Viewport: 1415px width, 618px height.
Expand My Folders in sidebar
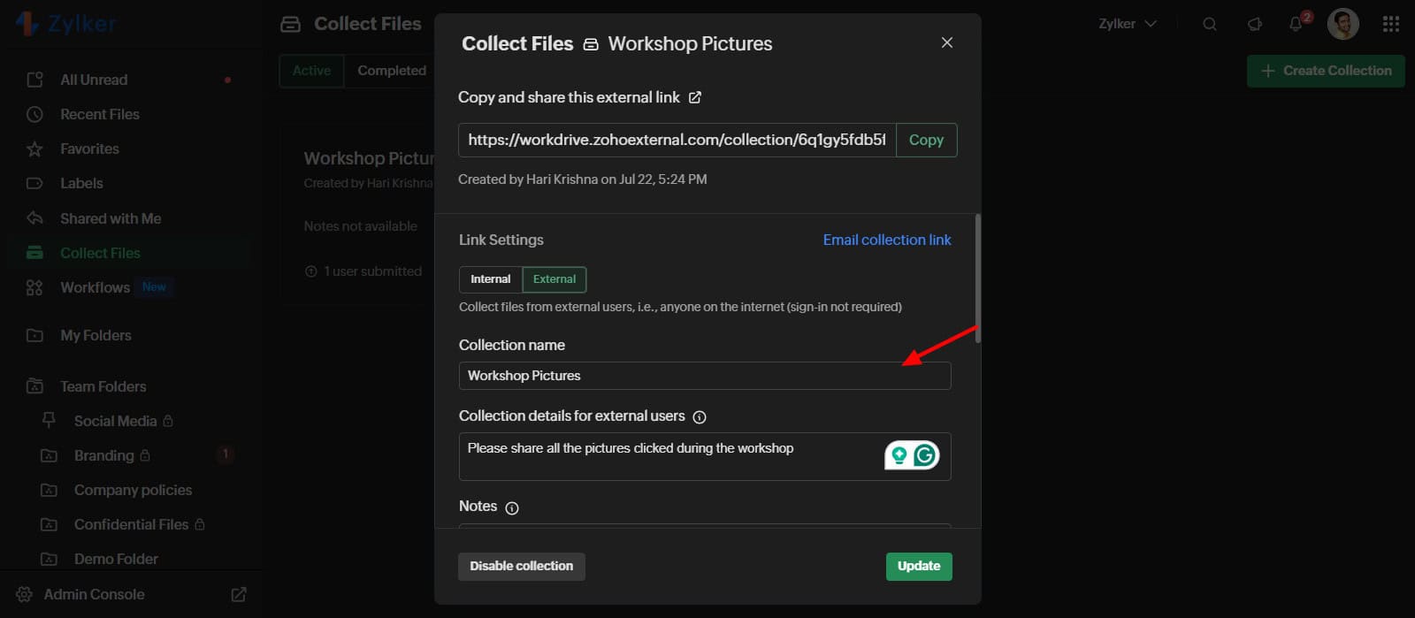tap(96, 335)
